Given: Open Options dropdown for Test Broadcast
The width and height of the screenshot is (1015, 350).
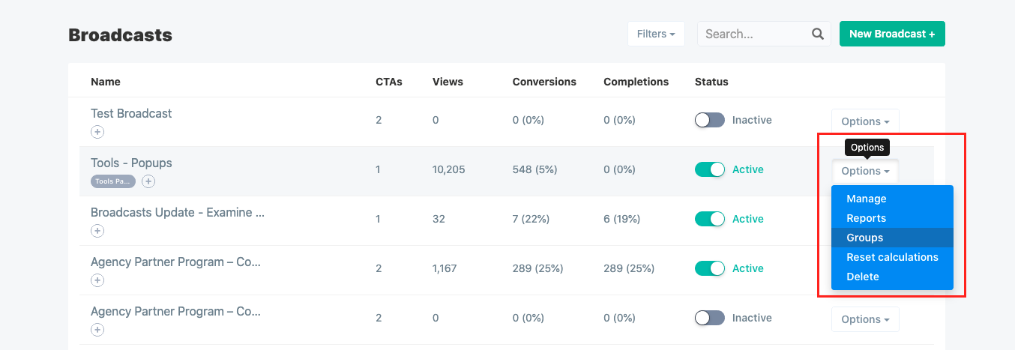Looking at the screenshot, I should [865, 121].
